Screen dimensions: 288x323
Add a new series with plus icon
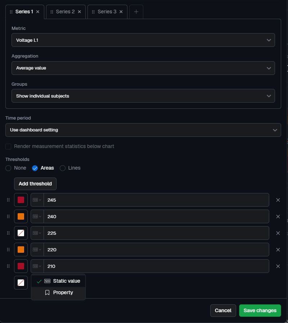(136, 12)
